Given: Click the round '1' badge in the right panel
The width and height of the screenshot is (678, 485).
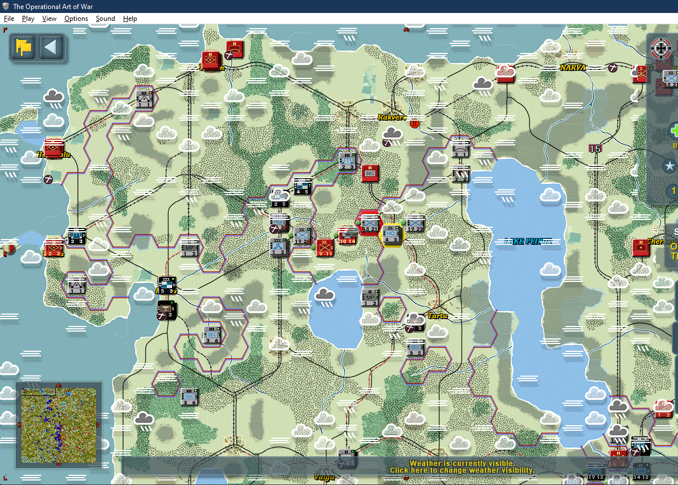Looking at the screenshot, I should pyautogui.click(x=672, y=191).
